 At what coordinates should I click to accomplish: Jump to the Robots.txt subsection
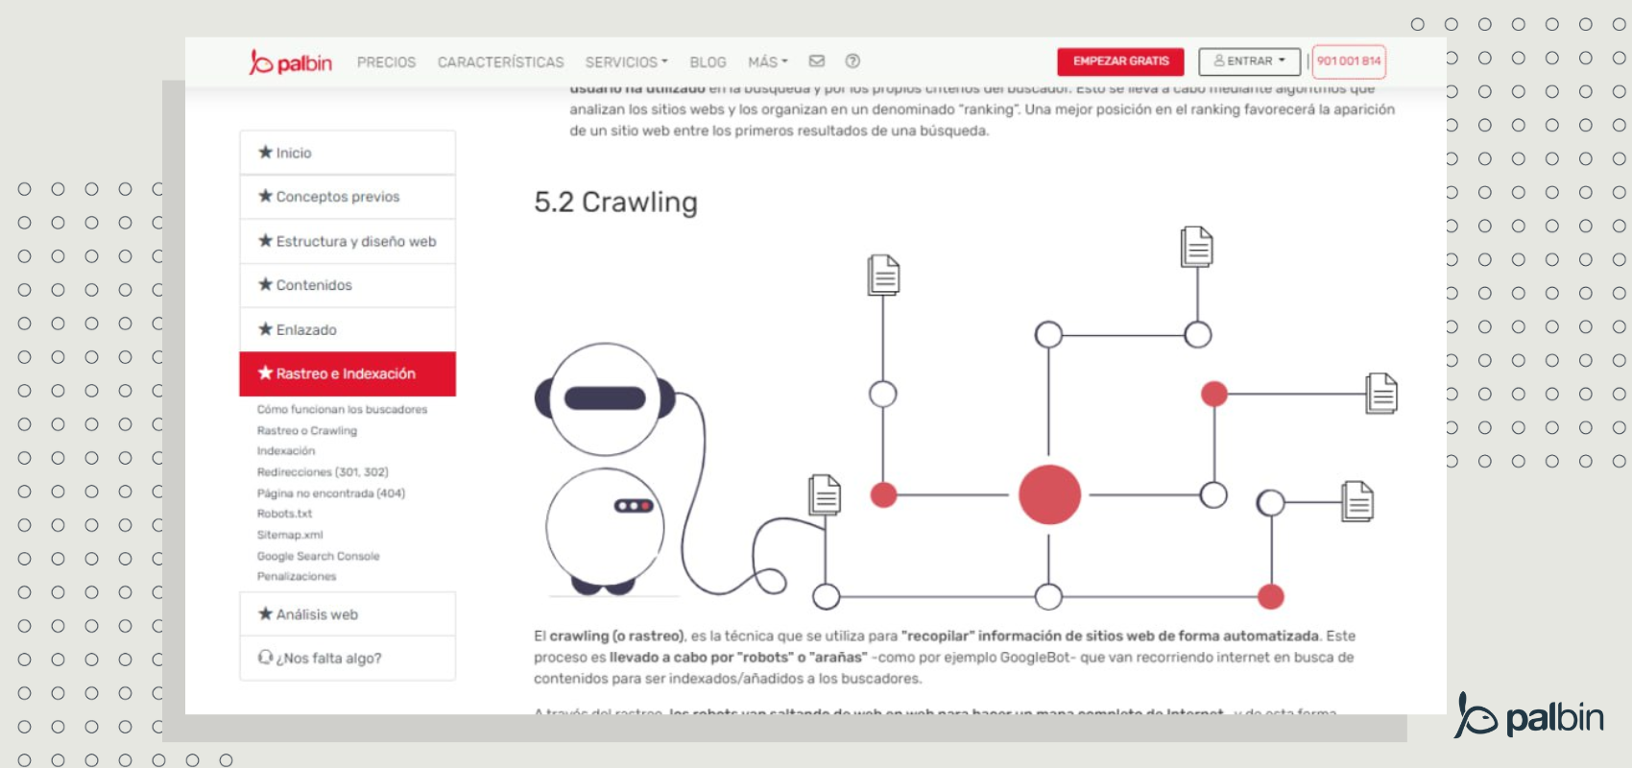pos(284,514)
